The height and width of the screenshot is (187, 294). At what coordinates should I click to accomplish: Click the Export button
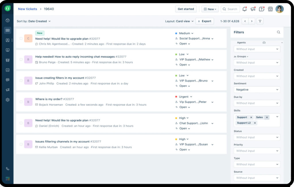(204, 21)
